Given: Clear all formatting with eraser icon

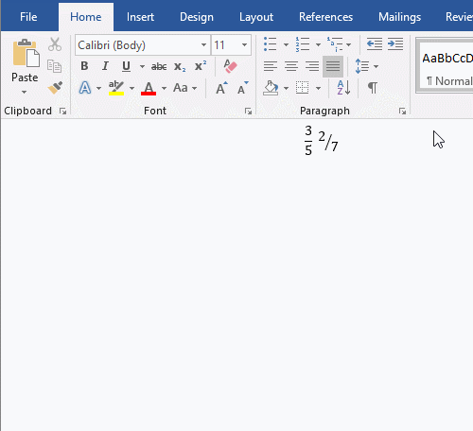Looking at the screenshot, I should [x=230, y=66].
